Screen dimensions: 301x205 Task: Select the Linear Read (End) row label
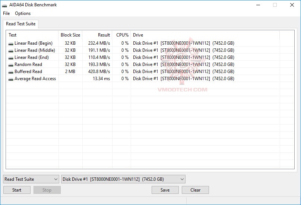[32, 57]
